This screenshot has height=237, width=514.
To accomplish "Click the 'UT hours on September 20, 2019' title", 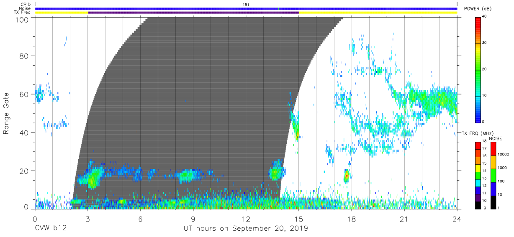I will (x=246, y=229).
